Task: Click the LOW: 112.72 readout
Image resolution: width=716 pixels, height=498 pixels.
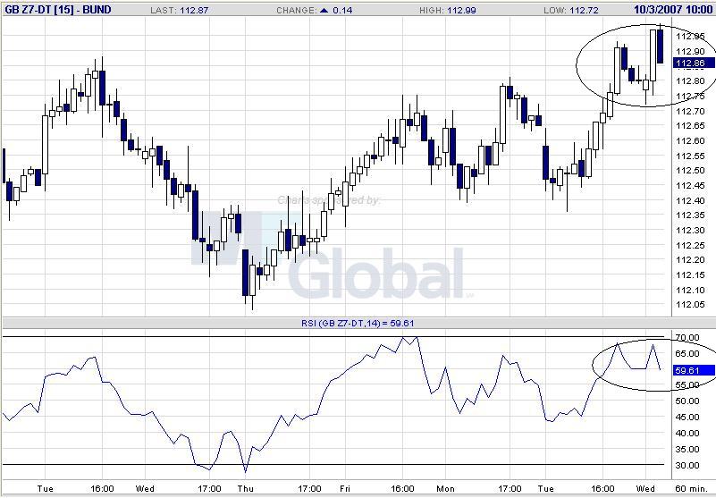Action: pyautogui.click(x=571, y=10)
